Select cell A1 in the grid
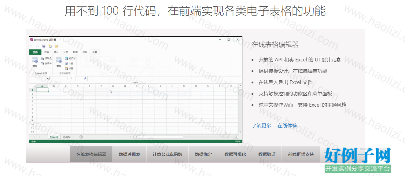The height and width of the screenshot is (176, 405). pos(42,90)
